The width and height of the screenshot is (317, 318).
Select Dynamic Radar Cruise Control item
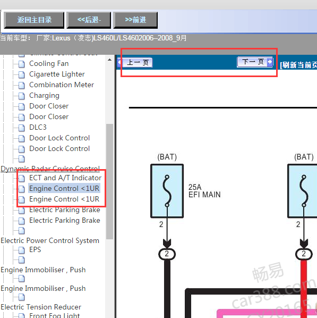click(50, 169)
